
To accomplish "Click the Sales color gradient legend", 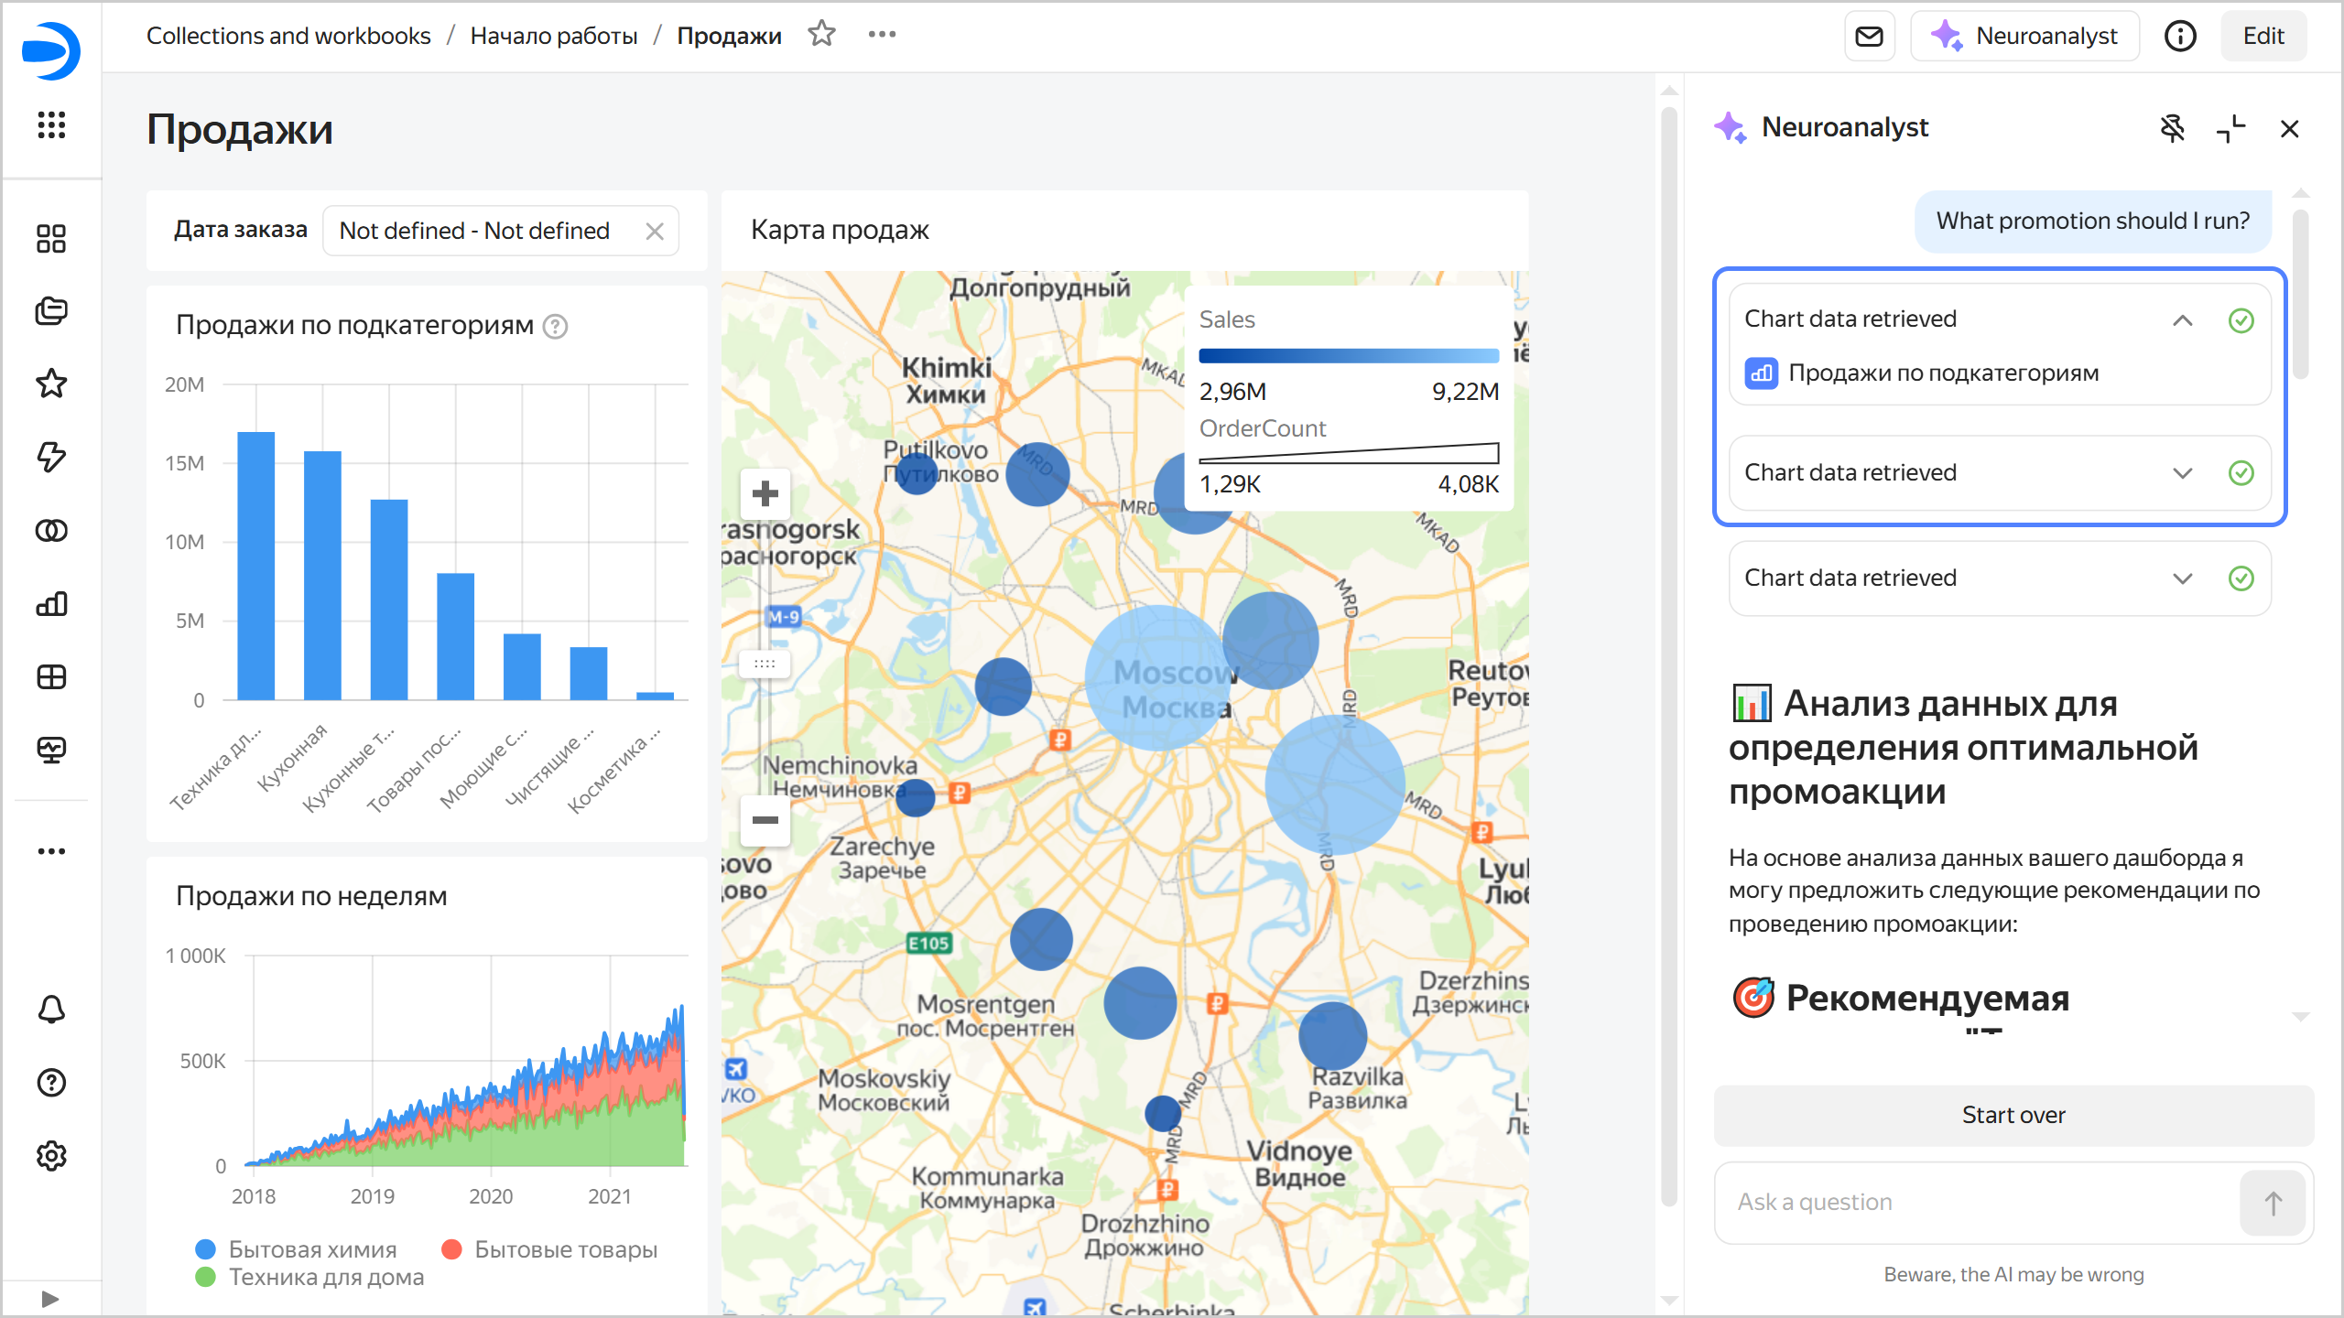I will (x=1349, y=356).
